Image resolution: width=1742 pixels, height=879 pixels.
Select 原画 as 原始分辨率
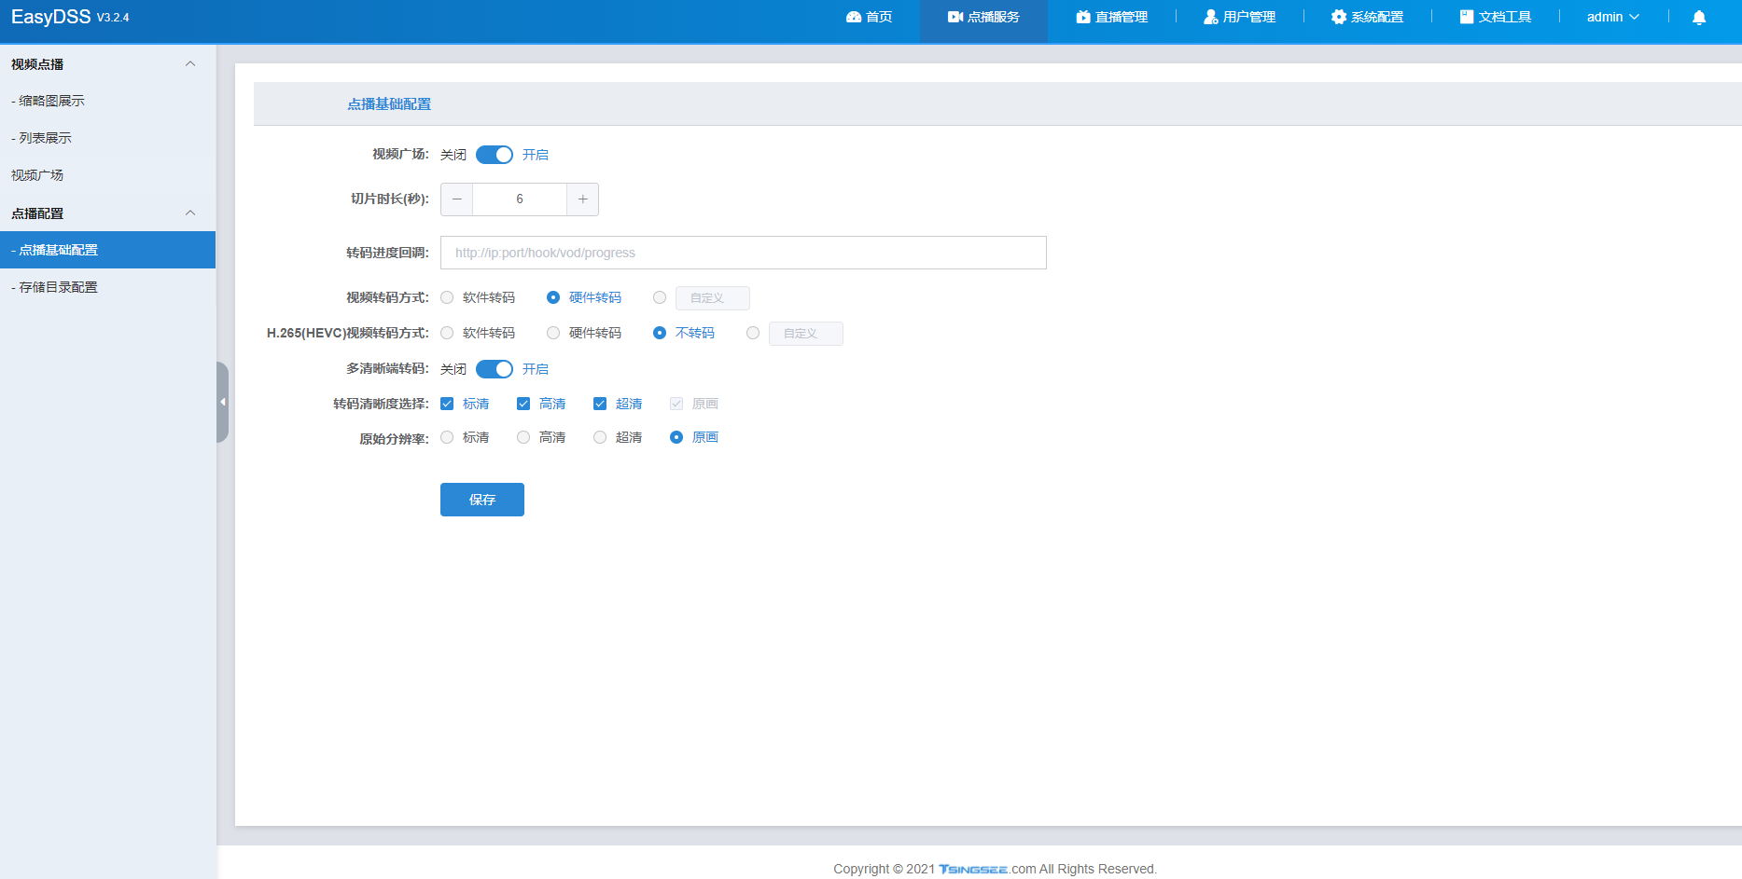click(x=676, y=437)
